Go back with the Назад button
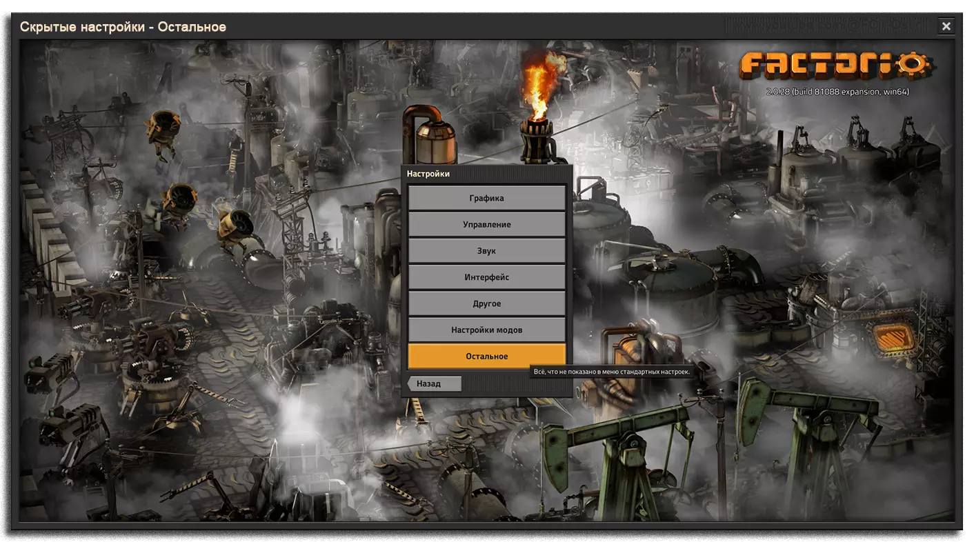Image resolution: width=974 pixels, height=542 pixels. click(434, 383)
